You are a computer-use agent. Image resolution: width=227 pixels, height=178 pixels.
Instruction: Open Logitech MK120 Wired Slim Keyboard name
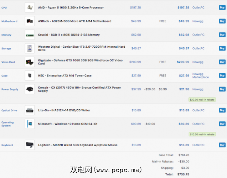click(x=78, y=145)
